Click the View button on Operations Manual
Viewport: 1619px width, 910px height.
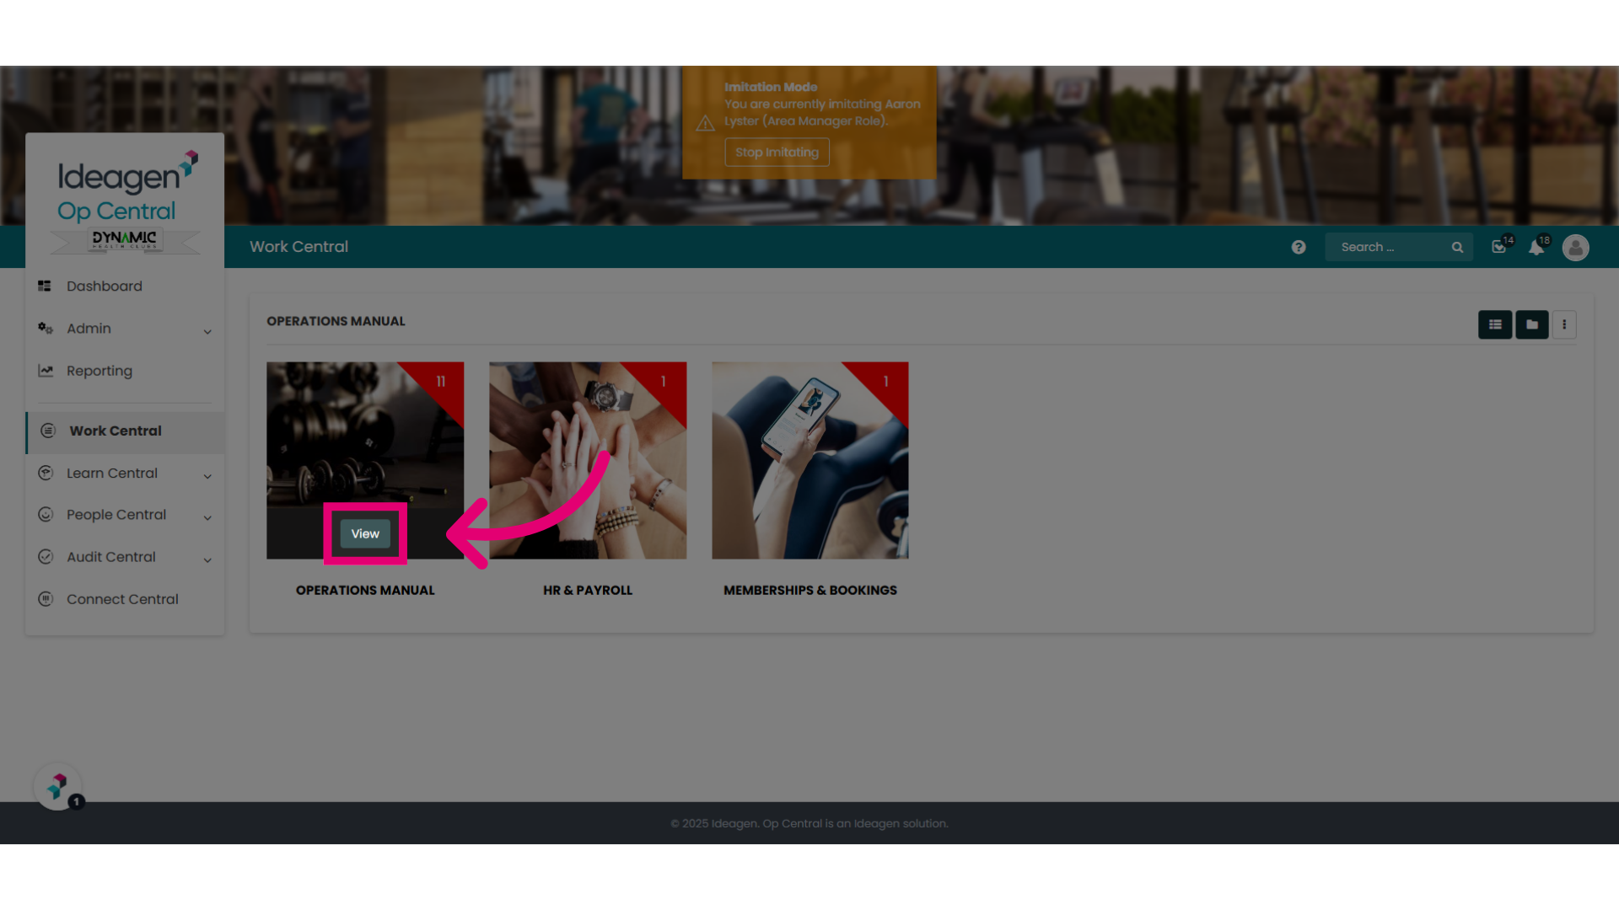coord(365,533)
